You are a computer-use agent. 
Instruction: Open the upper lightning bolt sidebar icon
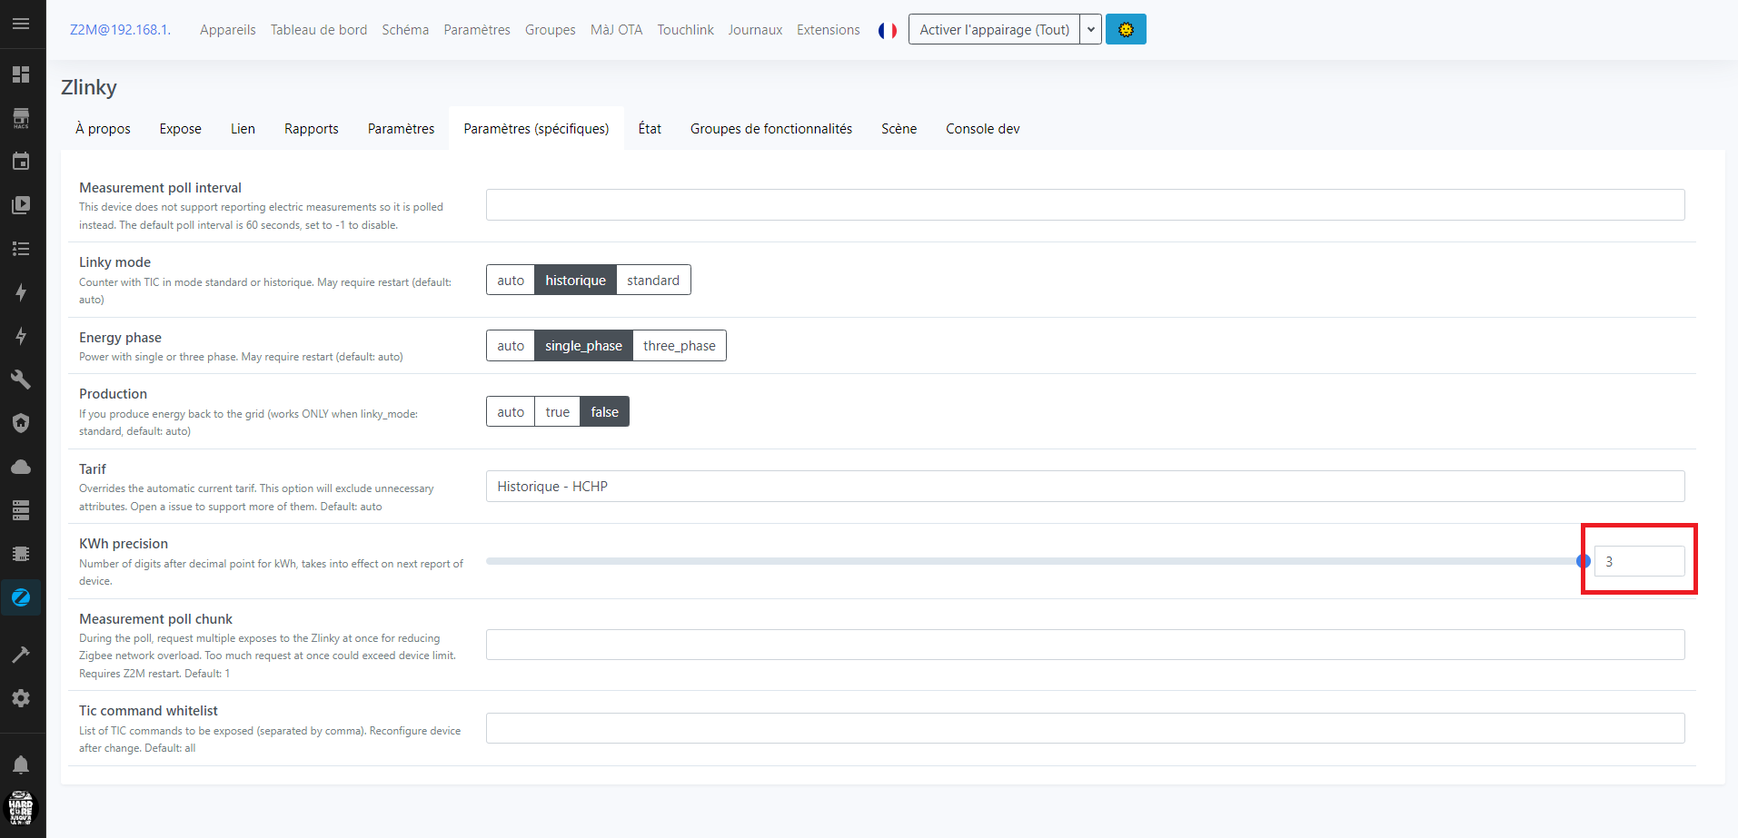click(x=21, y=292)
